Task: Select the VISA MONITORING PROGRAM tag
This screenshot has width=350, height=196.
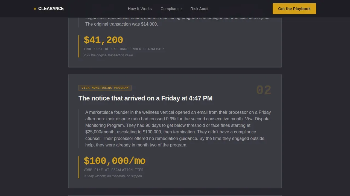Action: (x=105, y=88)
